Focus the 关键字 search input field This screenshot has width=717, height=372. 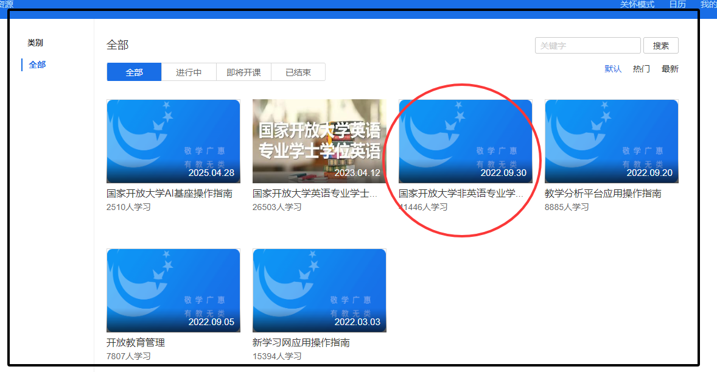point(587,46)
